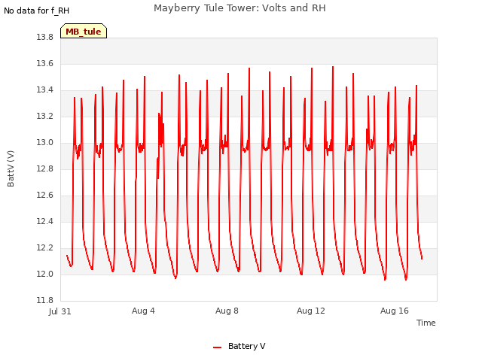This screenshot has width=482, height=361.
Task: Click the Aug 4 x-axis label
Action: click(x=143, y=311)
